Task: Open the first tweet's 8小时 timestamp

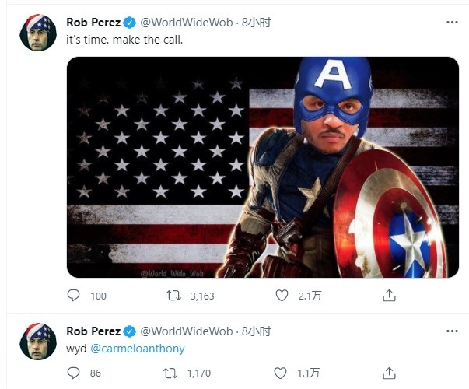Action: [256, 22]
